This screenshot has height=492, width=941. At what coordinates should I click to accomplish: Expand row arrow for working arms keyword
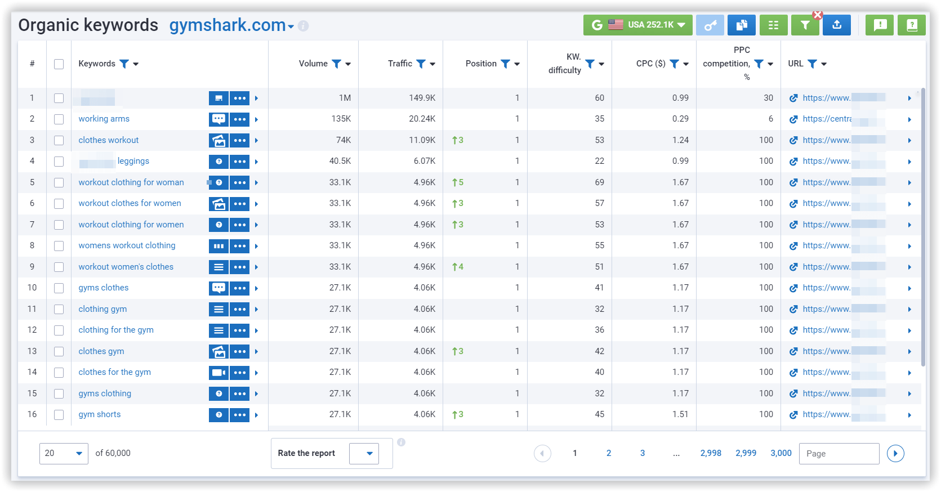tap(256, 119)
